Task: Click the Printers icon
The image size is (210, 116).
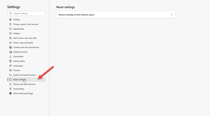Action: coord(10,70)
